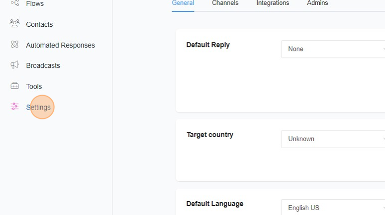Click the Default Language label text
The height and width of the screenshot is (215, 385).
click(x=215, y=204)
